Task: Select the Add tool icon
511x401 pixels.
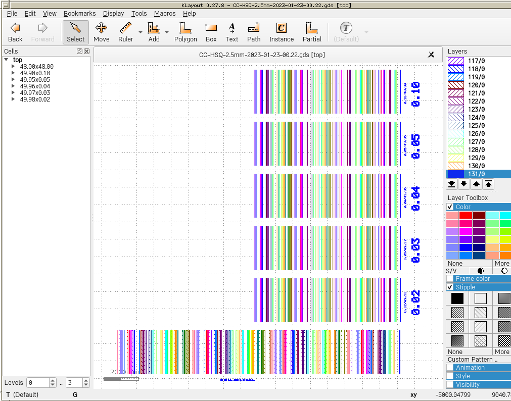Action: pyautogui.click(x=154, y=32)
